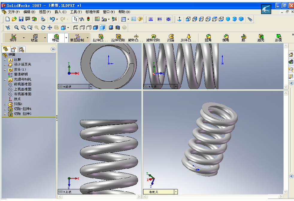Open the 自定义 viewport view dropdown
The height and width of the screenshot is (201, 294).
coord(176,192)
